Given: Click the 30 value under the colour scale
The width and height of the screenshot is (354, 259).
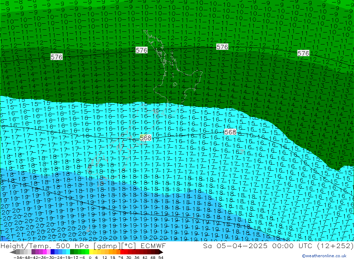Looking at the screenshot, I should [x=129, y=258].
